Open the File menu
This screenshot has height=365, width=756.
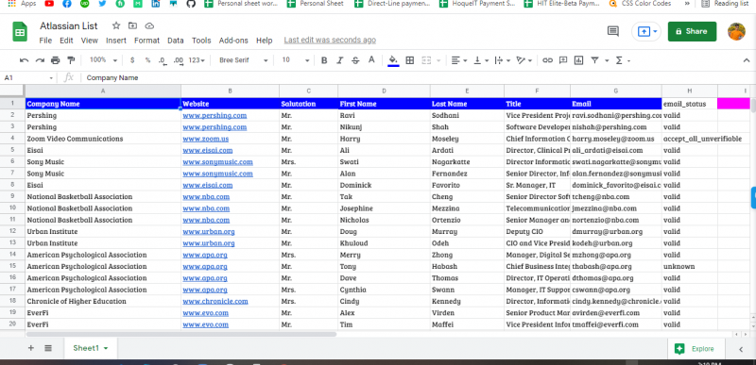coord(45,41)
